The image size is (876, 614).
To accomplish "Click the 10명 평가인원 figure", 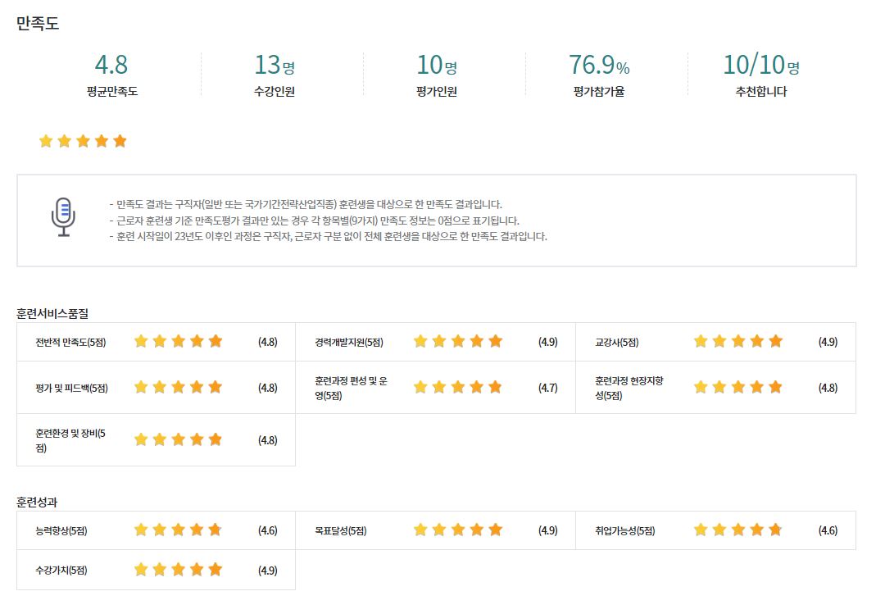I will click(x=436, y=65).
